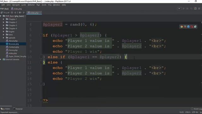Click fold end marker on line 15

[x=41, y=84]
